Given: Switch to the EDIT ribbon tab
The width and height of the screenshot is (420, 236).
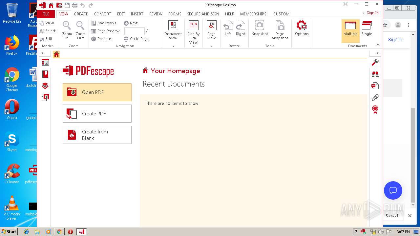Looking at the screenshot, I should [x=121, y=14].
